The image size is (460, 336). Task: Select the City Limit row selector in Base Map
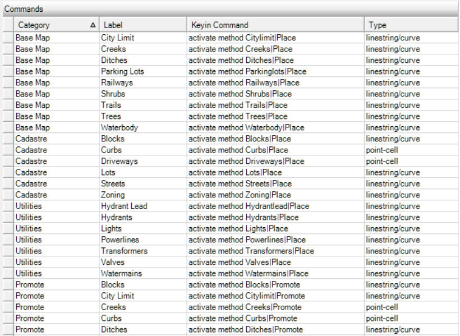tap(8, 38)
